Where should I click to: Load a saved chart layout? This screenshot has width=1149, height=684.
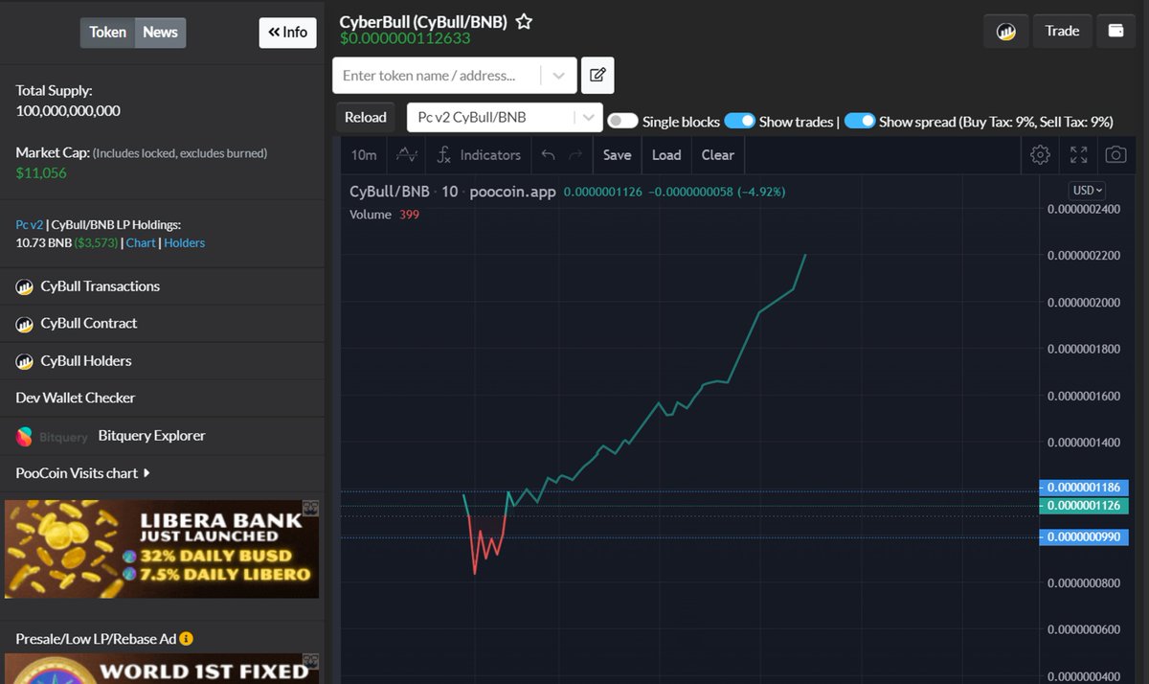coord(666,154)
